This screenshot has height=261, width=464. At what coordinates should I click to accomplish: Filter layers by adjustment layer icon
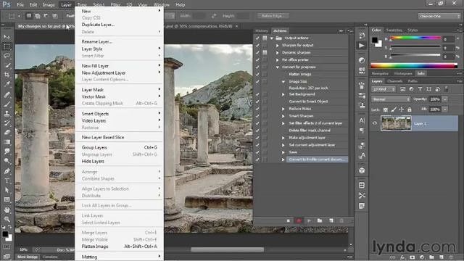pos(411,89)
